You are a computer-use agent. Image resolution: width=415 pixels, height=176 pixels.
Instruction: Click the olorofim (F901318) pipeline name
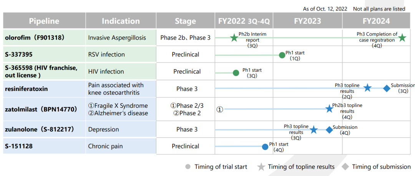(x=35, y=38)
